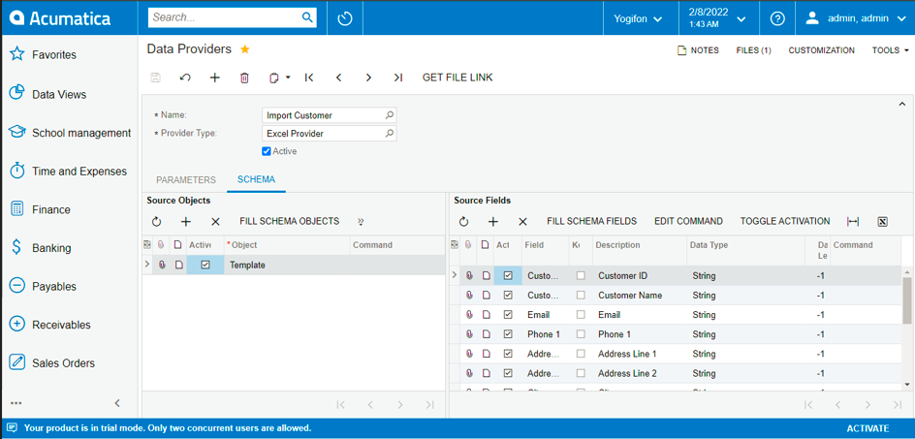Toggle Active checkbox for Phone 1 field

tap(508, 334)
